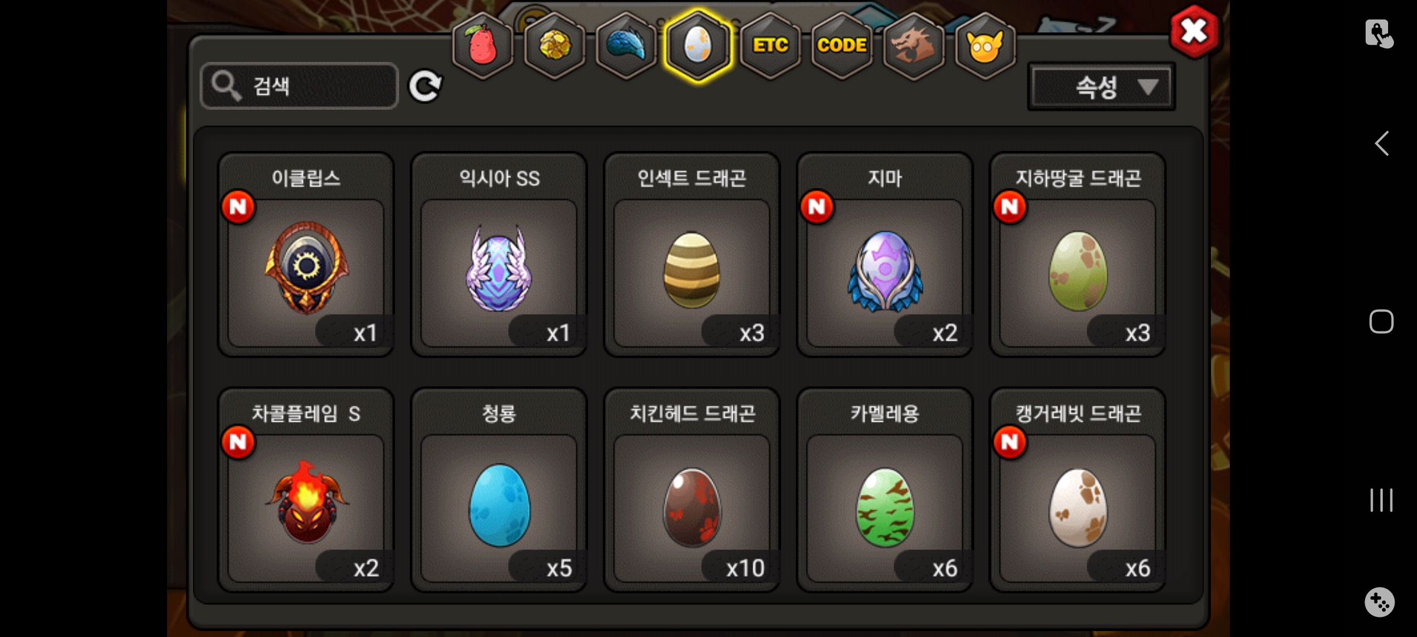Switch to the ETC tab
Viewport: 1417px width, 637px height.
point(770,46)
